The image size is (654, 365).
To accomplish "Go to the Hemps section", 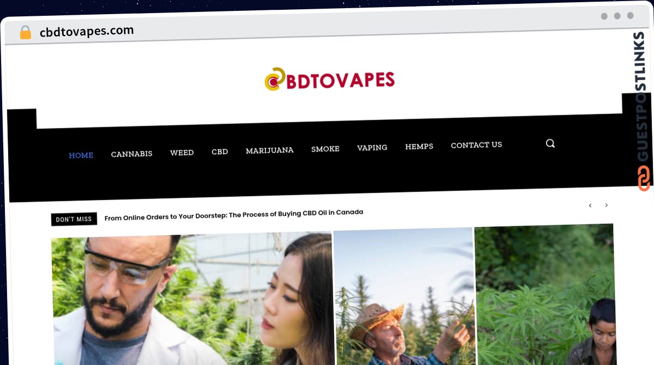I will coord(419,147).
